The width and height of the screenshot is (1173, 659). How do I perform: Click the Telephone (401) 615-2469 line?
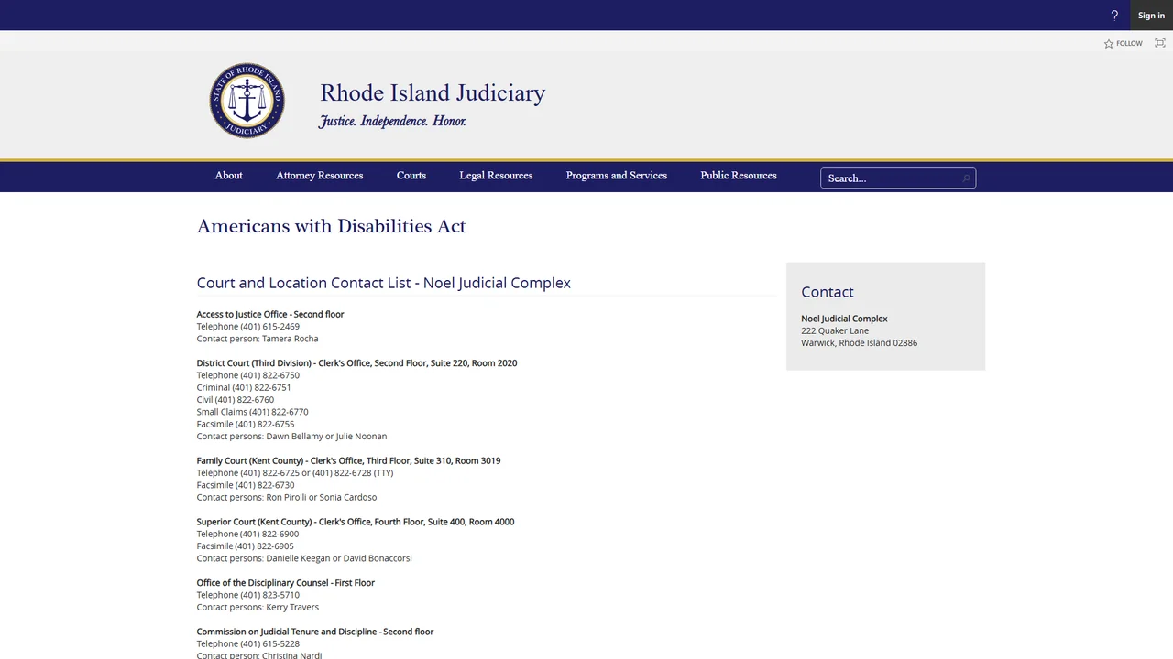pos(248,327)
